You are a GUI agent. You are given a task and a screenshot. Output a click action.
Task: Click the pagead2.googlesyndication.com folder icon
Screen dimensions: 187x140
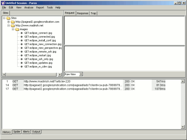tap(13, 22)
